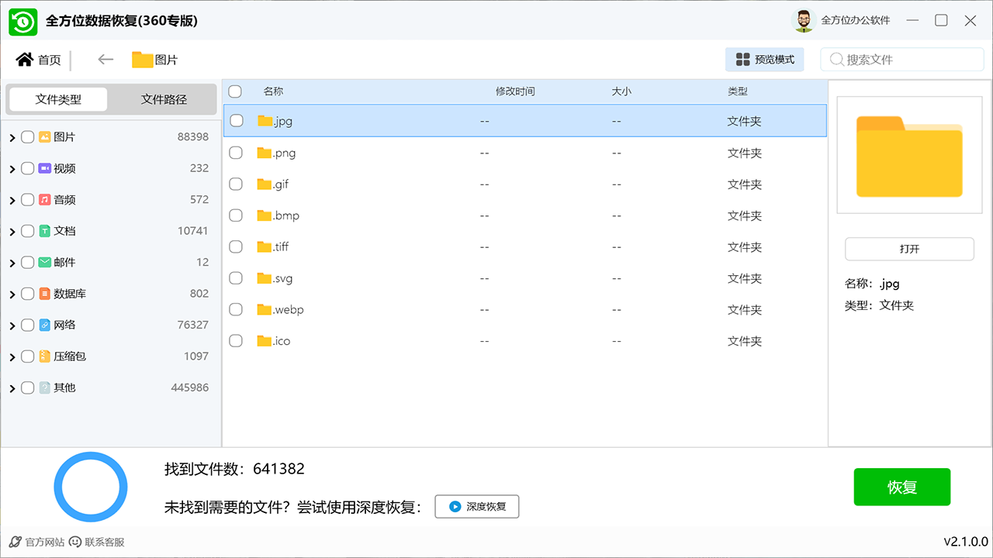This screenshot has width=993, height=558.
Task: Open the 音频 (audio) category icon
Action: [43, 199]
